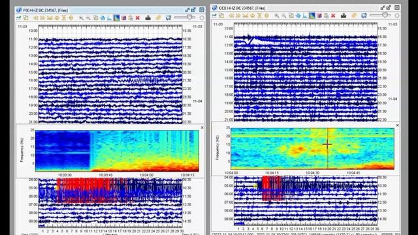
Task: Click copy image icon in CCX toolbar
Action: [x=221, y=16]
